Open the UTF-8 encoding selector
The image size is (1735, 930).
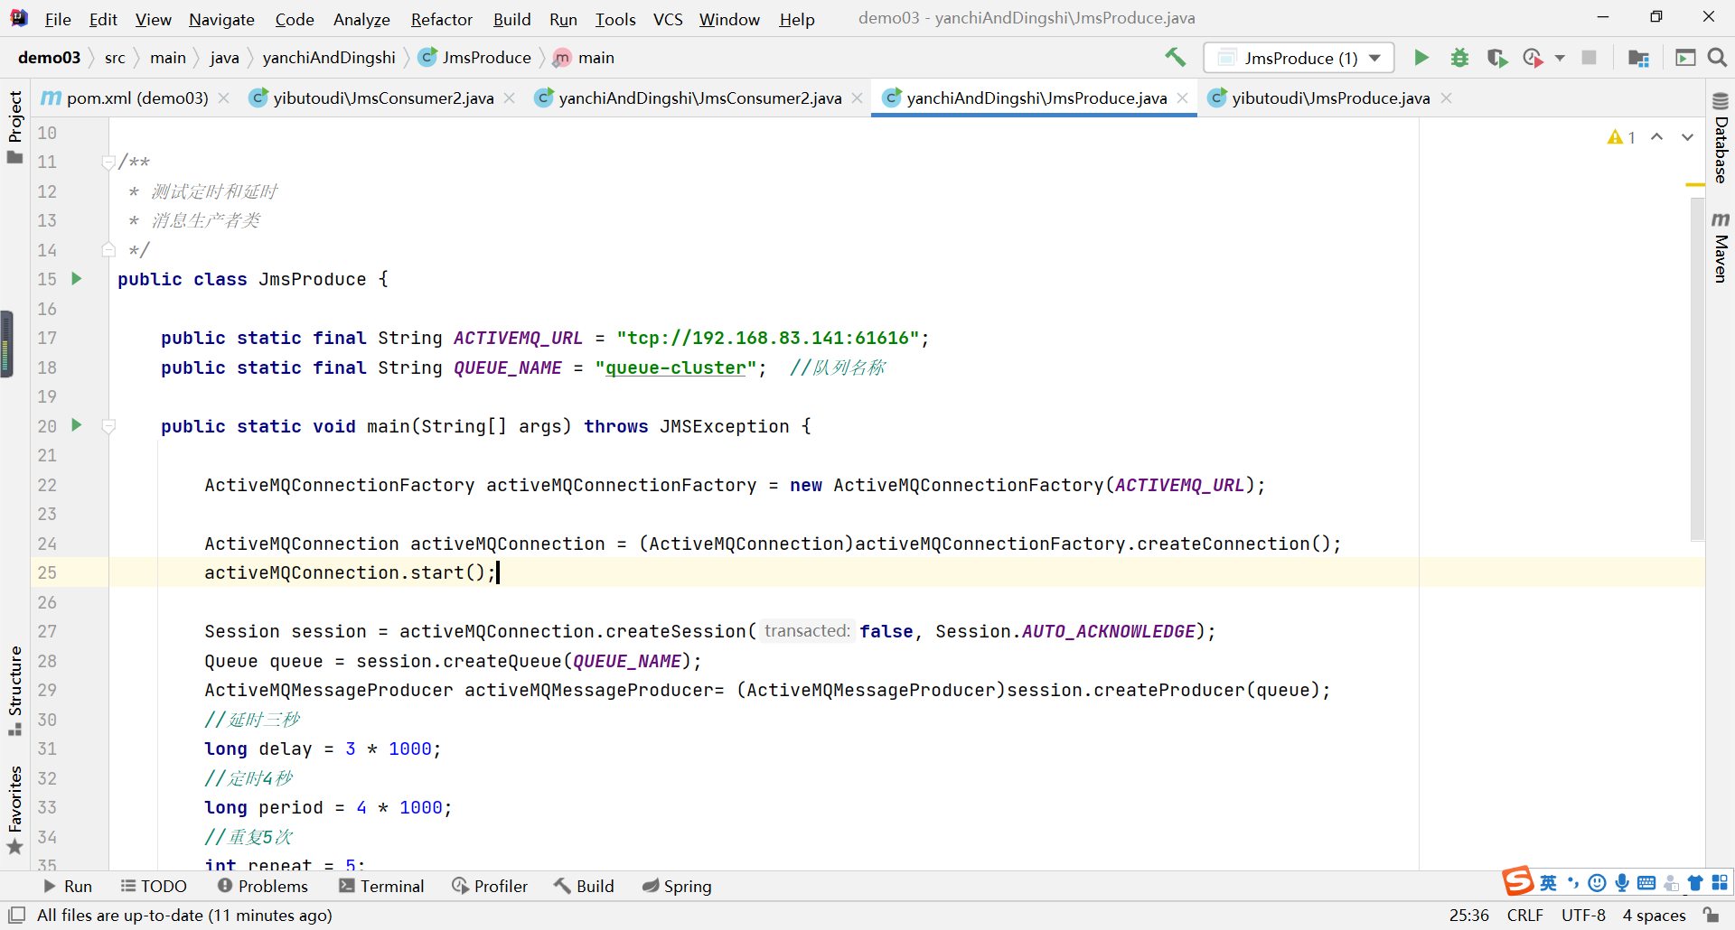[x=1583, y=915]
